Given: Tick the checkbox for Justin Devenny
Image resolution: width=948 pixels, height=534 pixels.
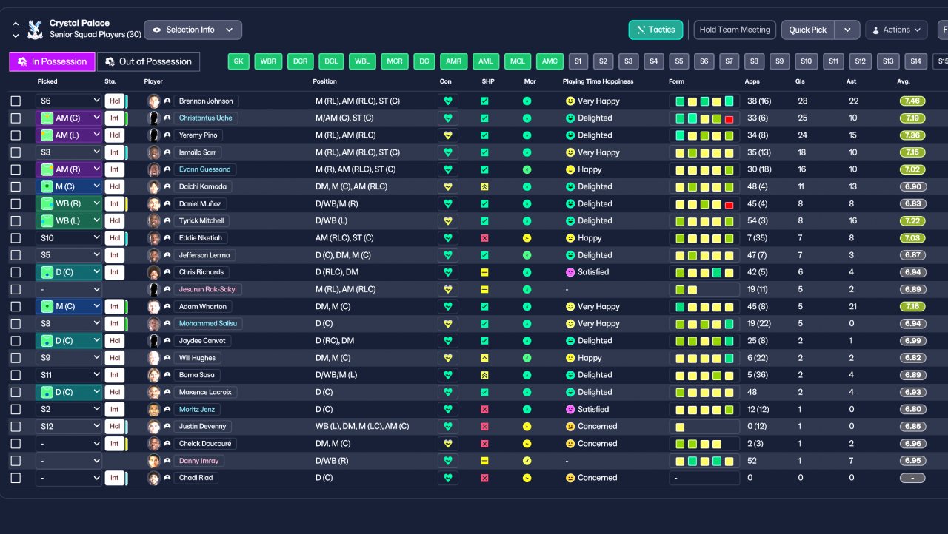Looking at the screenshot, I should click(16, 427).
